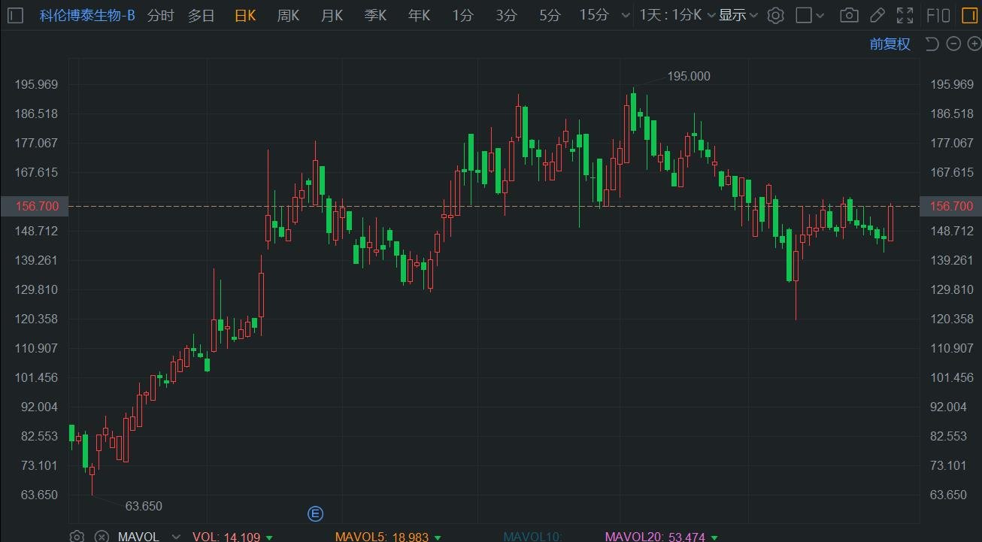Toggle dimmed MAVOL10 line visibility
The height and width of the screenshot is (542, 982).
[532, 537]
